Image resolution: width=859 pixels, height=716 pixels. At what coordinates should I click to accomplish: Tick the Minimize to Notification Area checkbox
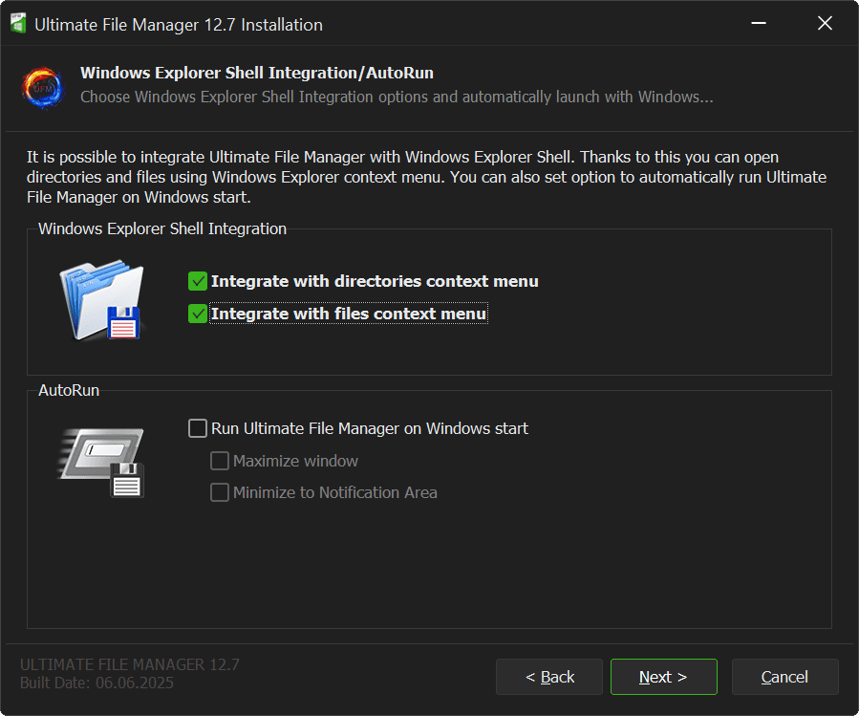pyautogui.click(x=220, y=492)
